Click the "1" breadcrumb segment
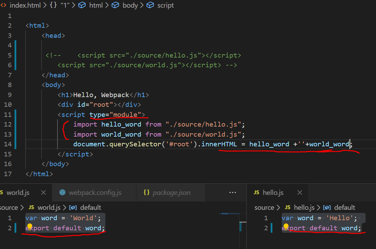 coord(65,5)
